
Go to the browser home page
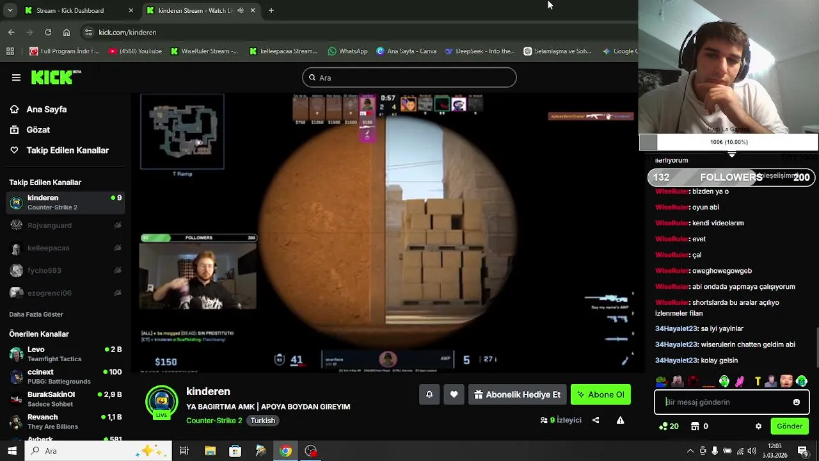click(67, 32)
